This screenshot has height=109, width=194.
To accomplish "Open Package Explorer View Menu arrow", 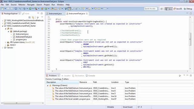I will point(42,17).
